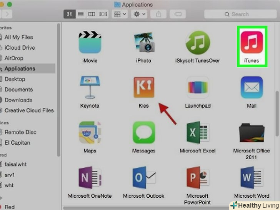Select the Launchpad icon
The image size is (280, 210).
(198, 87)
